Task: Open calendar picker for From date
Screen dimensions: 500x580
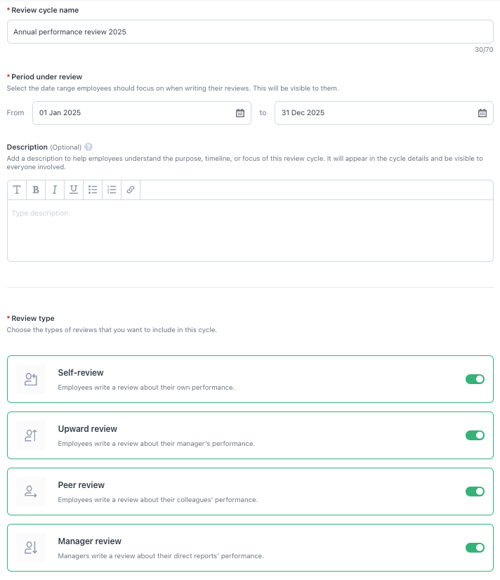Action: 239,113
